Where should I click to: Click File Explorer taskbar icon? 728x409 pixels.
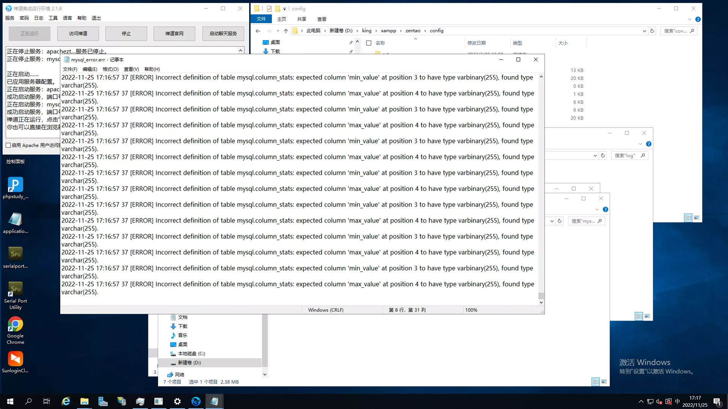[84, 401]
